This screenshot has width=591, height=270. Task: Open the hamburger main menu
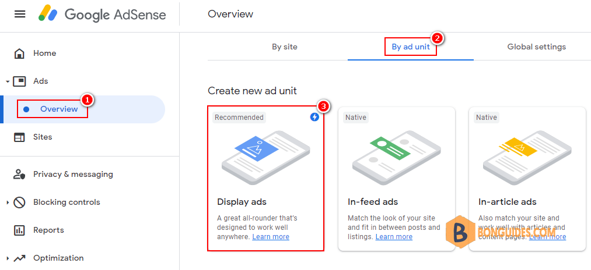(x=20, y=15)
